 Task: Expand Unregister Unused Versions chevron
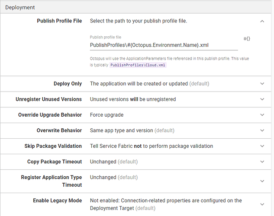point(262,99)
